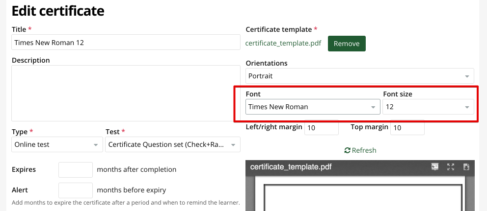Open the Font size dropdown set to 12

(428, 107)
